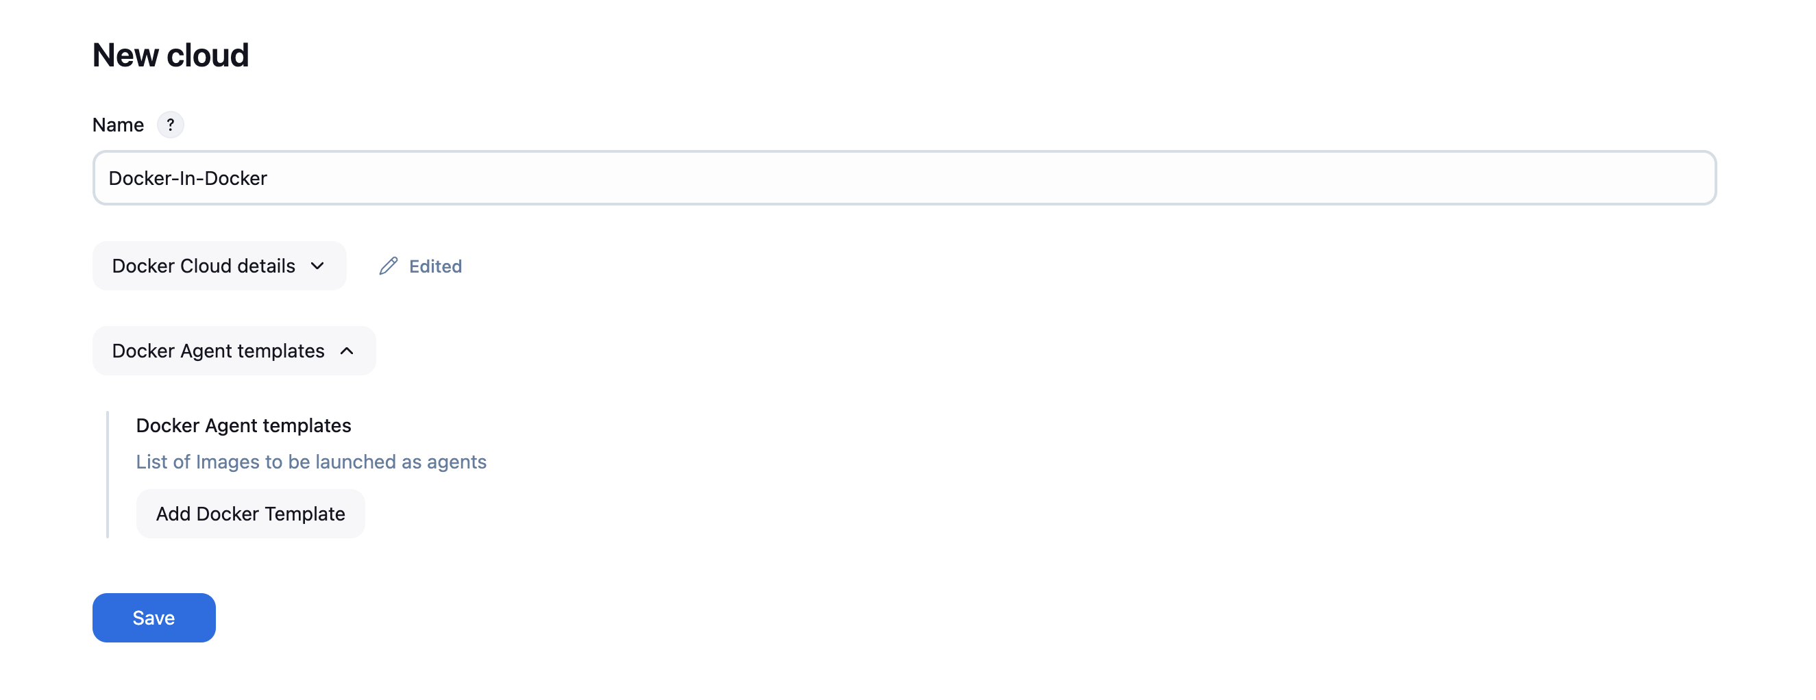1816x700 pixels.
Task: Click the pencil icon beside Edited
Action: pyautogui.click(x=389, y=266)
